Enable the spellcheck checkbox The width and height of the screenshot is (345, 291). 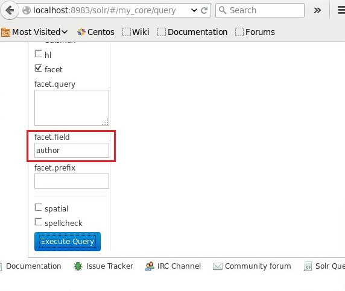[x=38, y=222]
